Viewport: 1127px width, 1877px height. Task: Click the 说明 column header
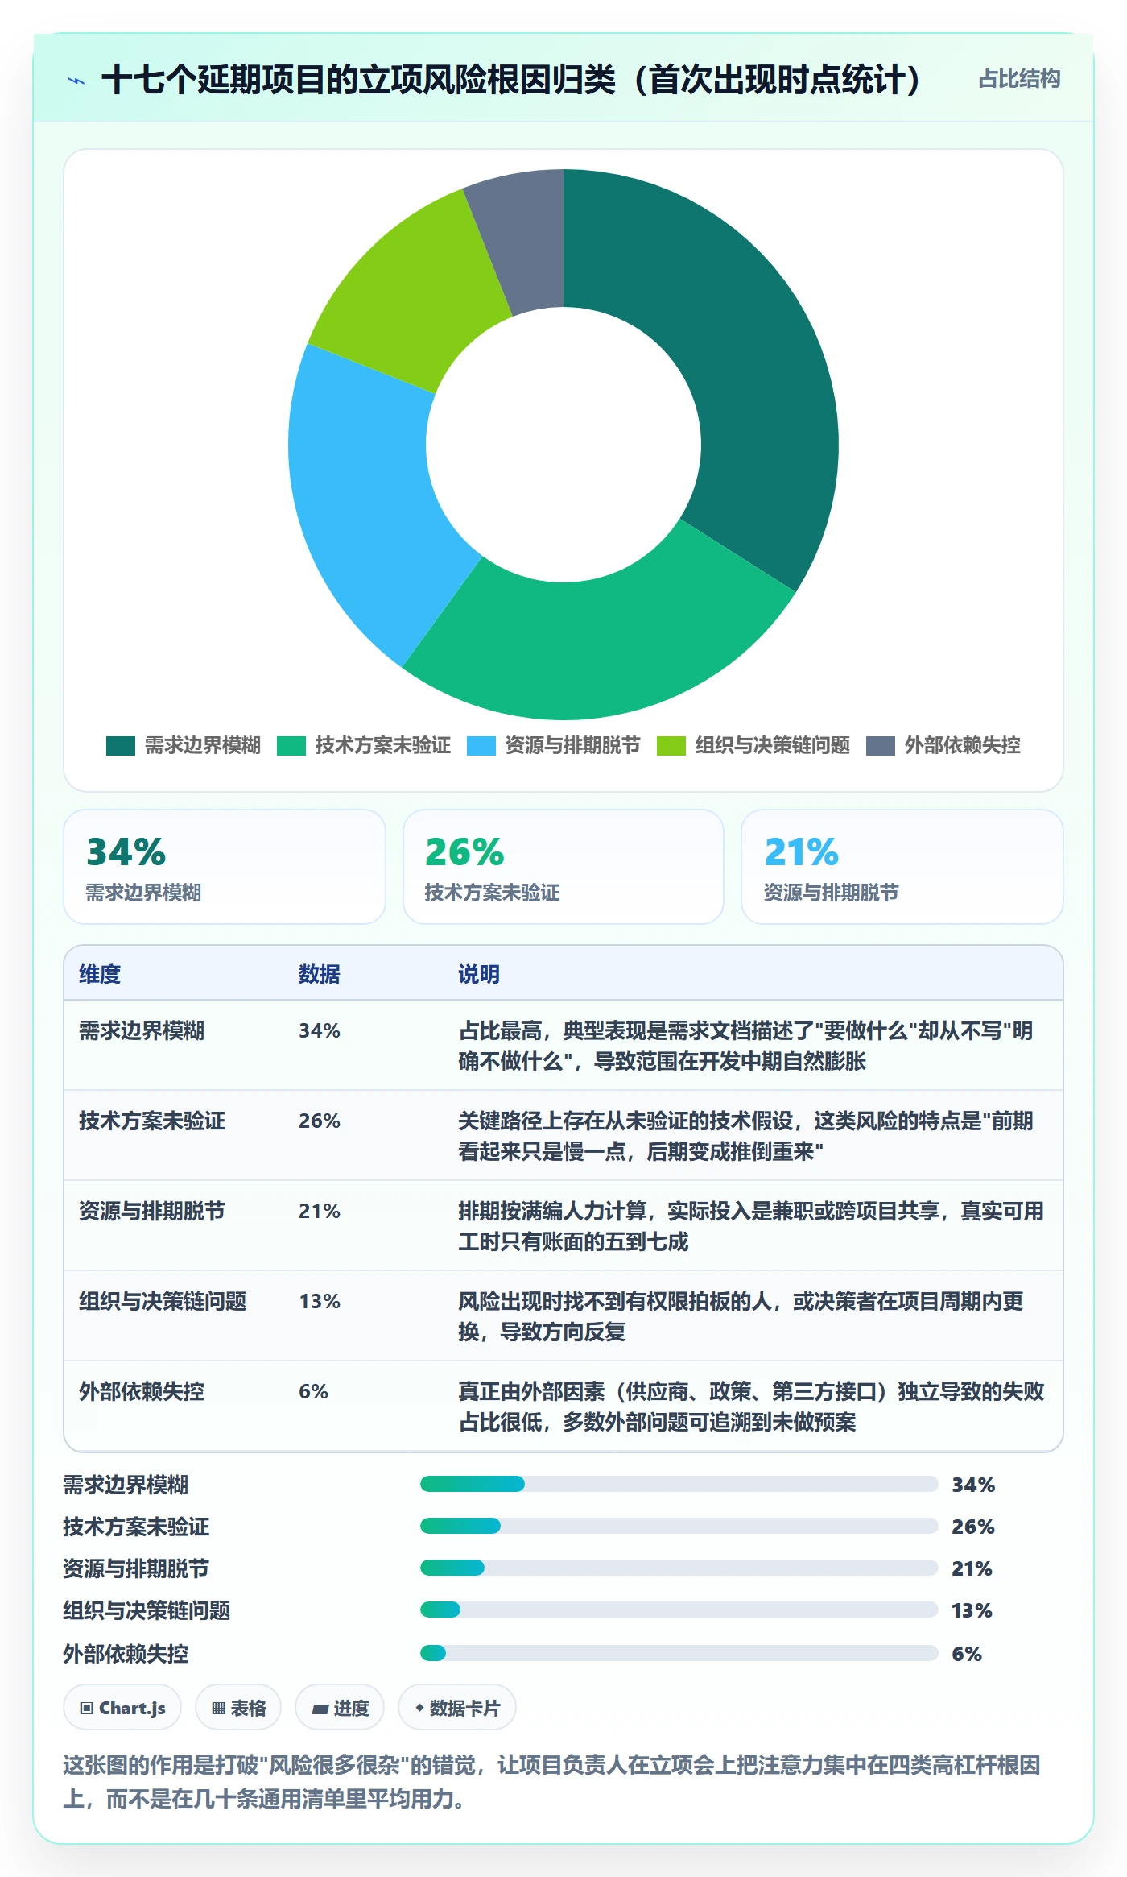pos(479,974)
